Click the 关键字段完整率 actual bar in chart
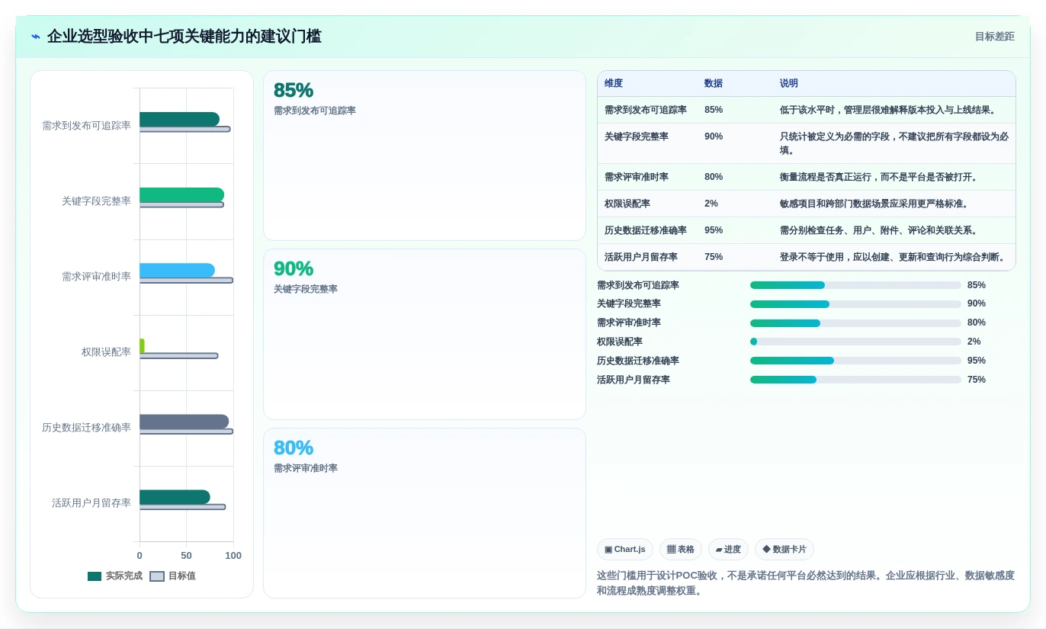 click(x=181, y=195)
